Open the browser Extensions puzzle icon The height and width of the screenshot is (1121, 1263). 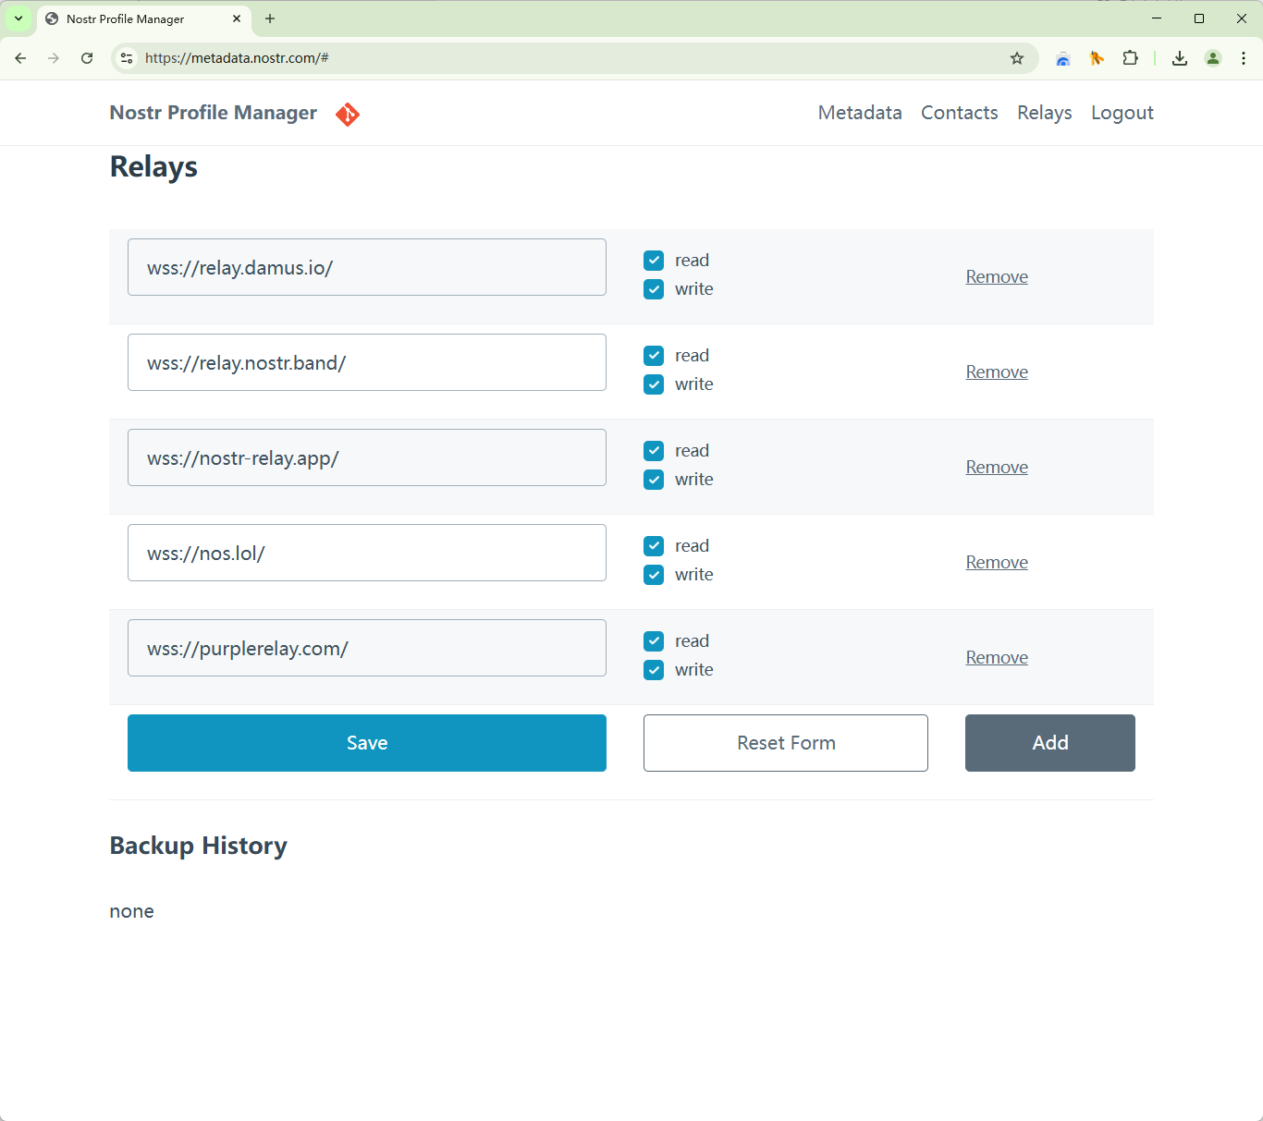1130,58
